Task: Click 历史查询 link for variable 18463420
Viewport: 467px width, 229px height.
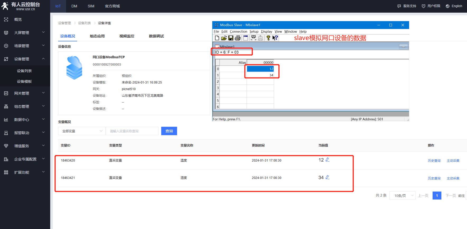Action: [x=434, y=161]
